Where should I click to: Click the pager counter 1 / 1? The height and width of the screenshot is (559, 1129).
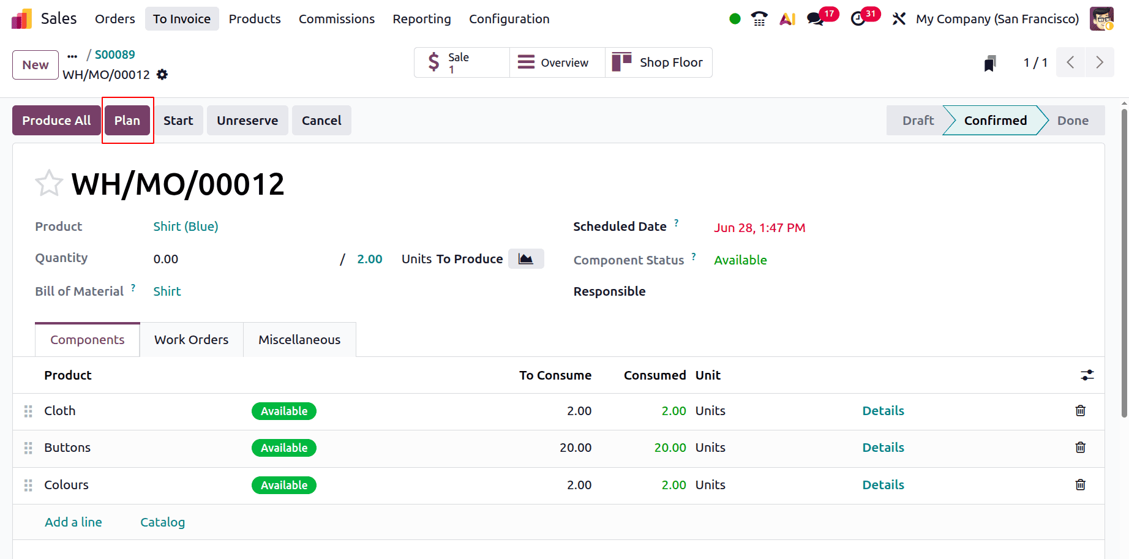click(x=1035, y=62)
